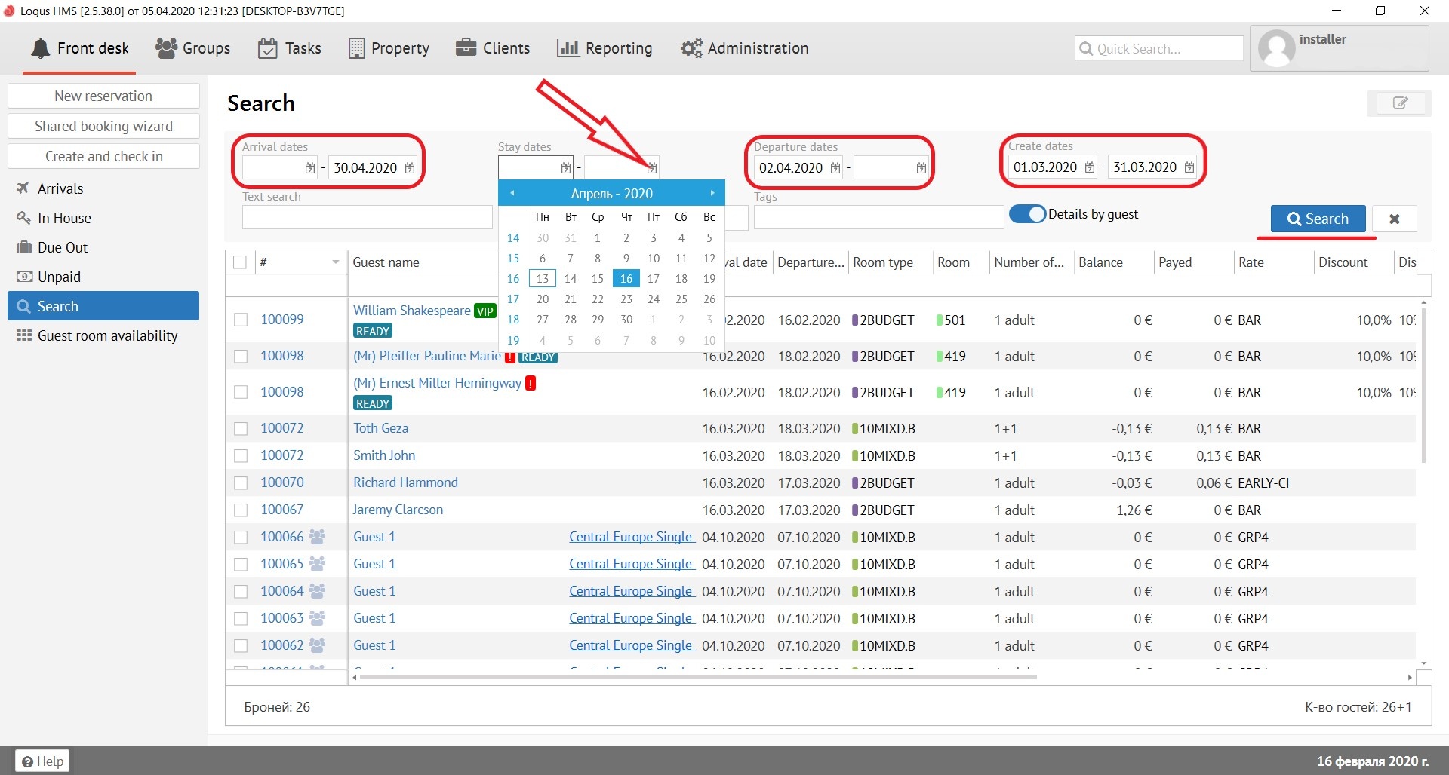Screen dimensions: 1449x775
Task: Toggle the Details by guest switch
Action: point(1027,214)
